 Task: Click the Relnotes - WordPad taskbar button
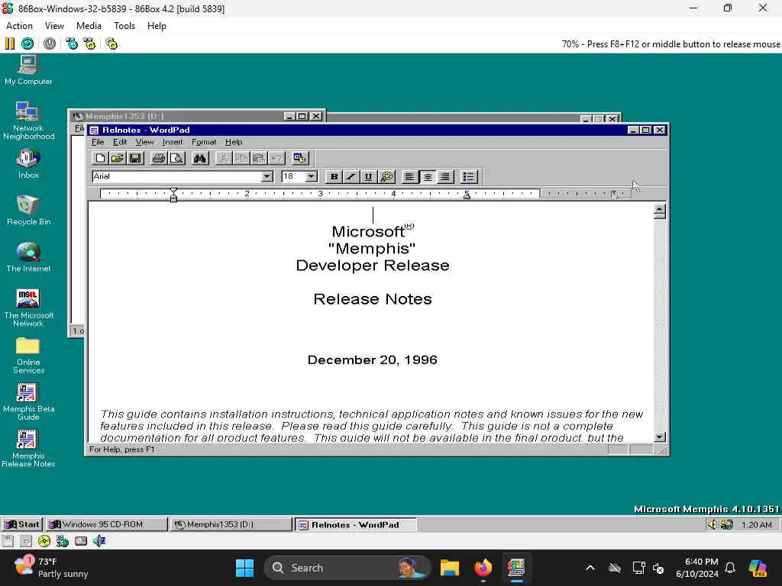(356, 524)
